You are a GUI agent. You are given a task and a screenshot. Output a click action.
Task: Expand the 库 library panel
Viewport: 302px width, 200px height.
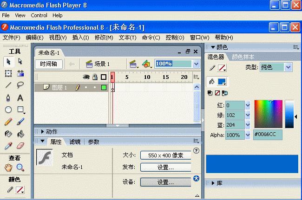[213, 183]
